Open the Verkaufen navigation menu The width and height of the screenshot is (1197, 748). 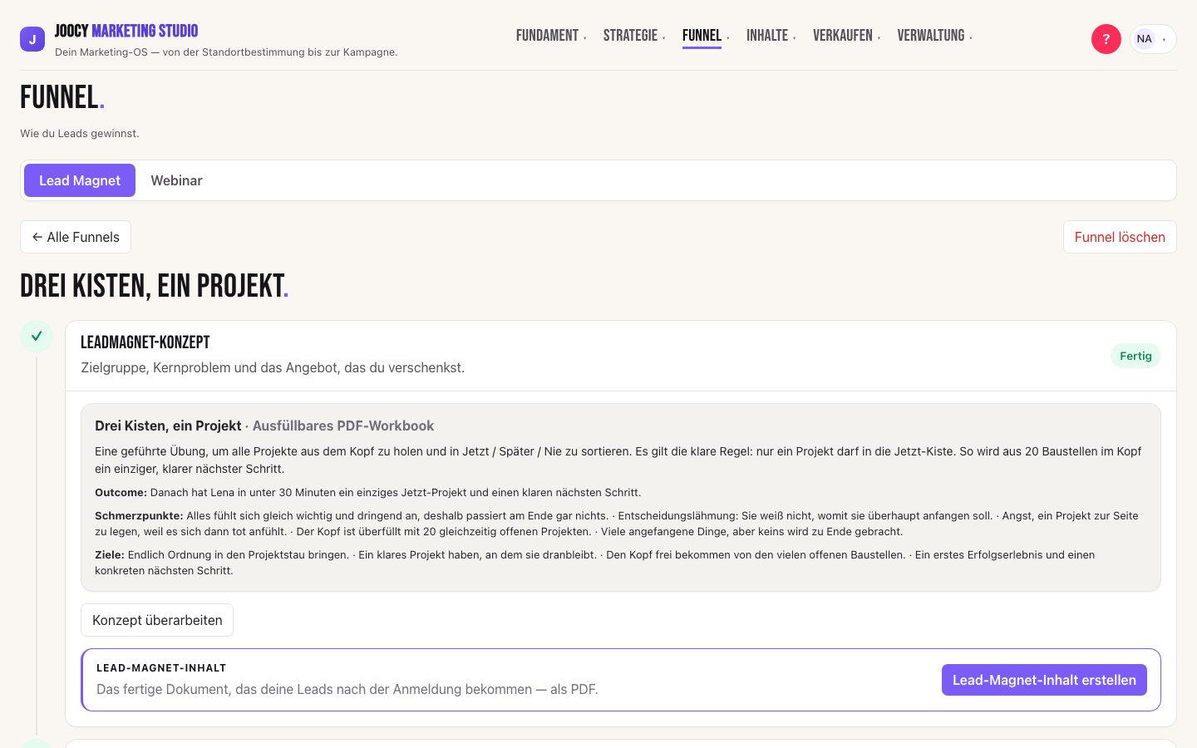[x=846, y=36]
